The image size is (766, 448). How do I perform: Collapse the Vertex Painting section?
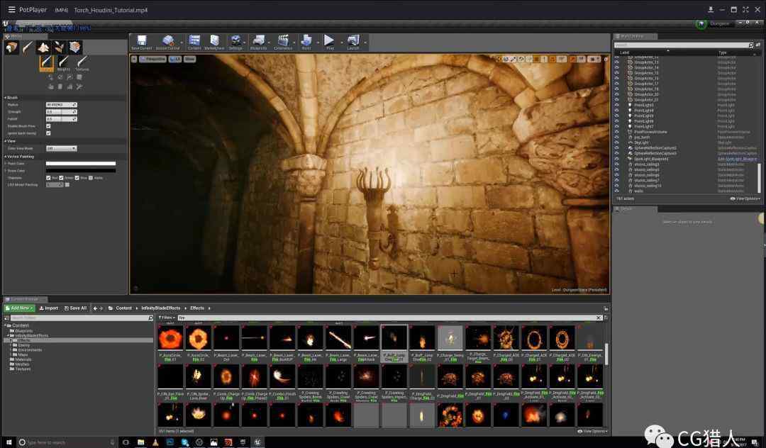point(6,157)
